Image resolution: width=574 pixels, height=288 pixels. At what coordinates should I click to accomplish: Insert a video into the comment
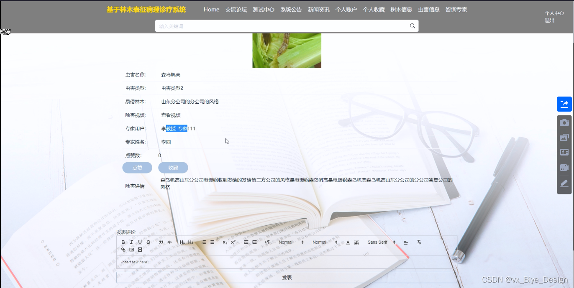pyautogui.click(x=140, y=250)
